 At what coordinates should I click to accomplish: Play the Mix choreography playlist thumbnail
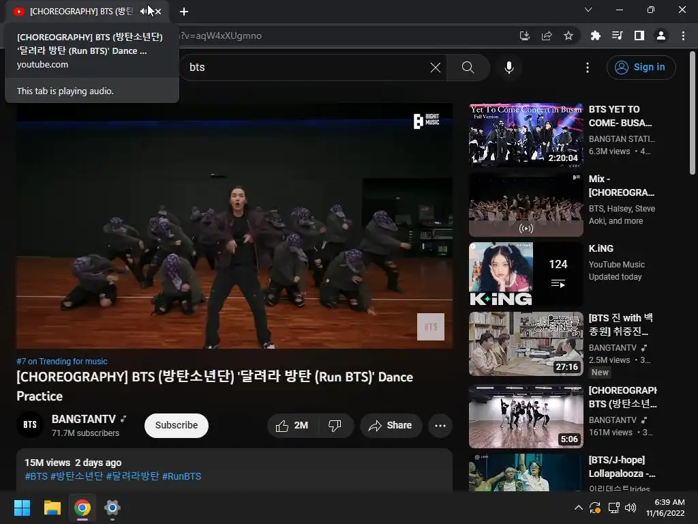point(526,205)
